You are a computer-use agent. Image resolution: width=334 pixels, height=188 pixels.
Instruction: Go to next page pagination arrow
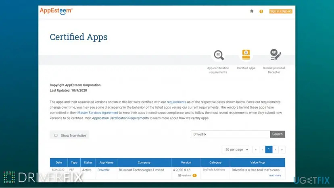(x=276, y=149)
